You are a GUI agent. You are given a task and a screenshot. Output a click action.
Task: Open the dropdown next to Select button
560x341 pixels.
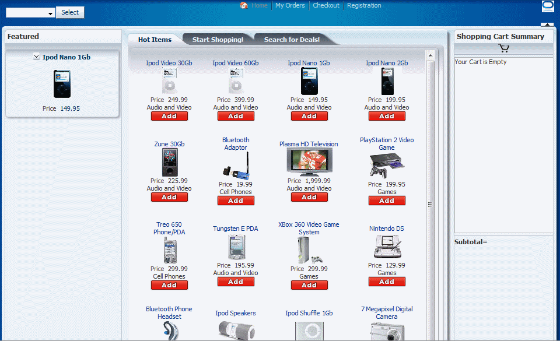pos(50,13)
